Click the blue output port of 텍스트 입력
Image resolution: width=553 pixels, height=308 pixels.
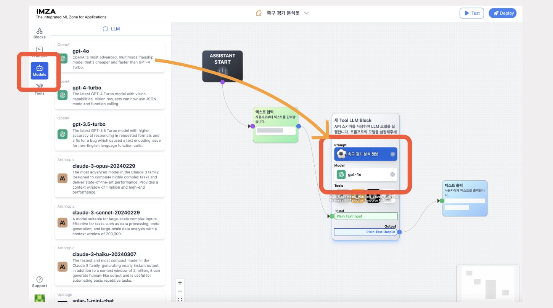(299, 126)
